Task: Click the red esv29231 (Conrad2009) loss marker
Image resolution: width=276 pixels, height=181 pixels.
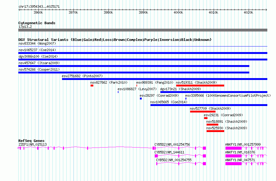Action: tap(206, 118)
